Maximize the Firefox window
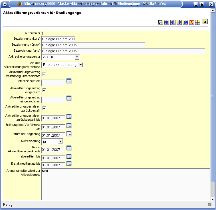 click(x=202, y=4)
